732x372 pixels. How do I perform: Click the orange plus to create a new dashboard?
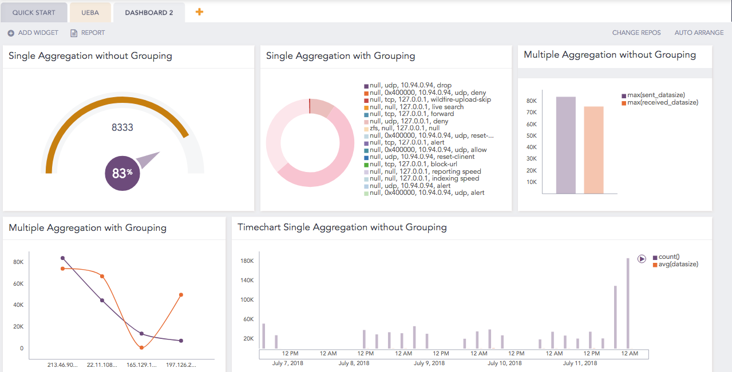click(199, 10)
